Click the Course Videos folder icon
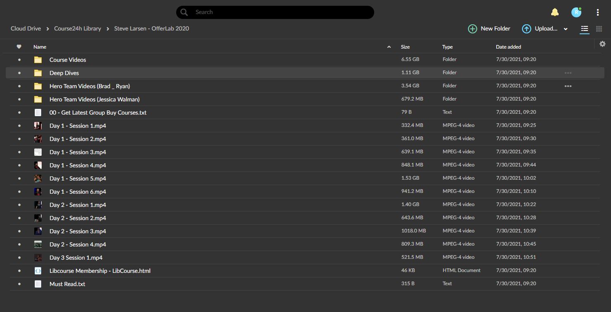611x312 pixels. [38, 60]
